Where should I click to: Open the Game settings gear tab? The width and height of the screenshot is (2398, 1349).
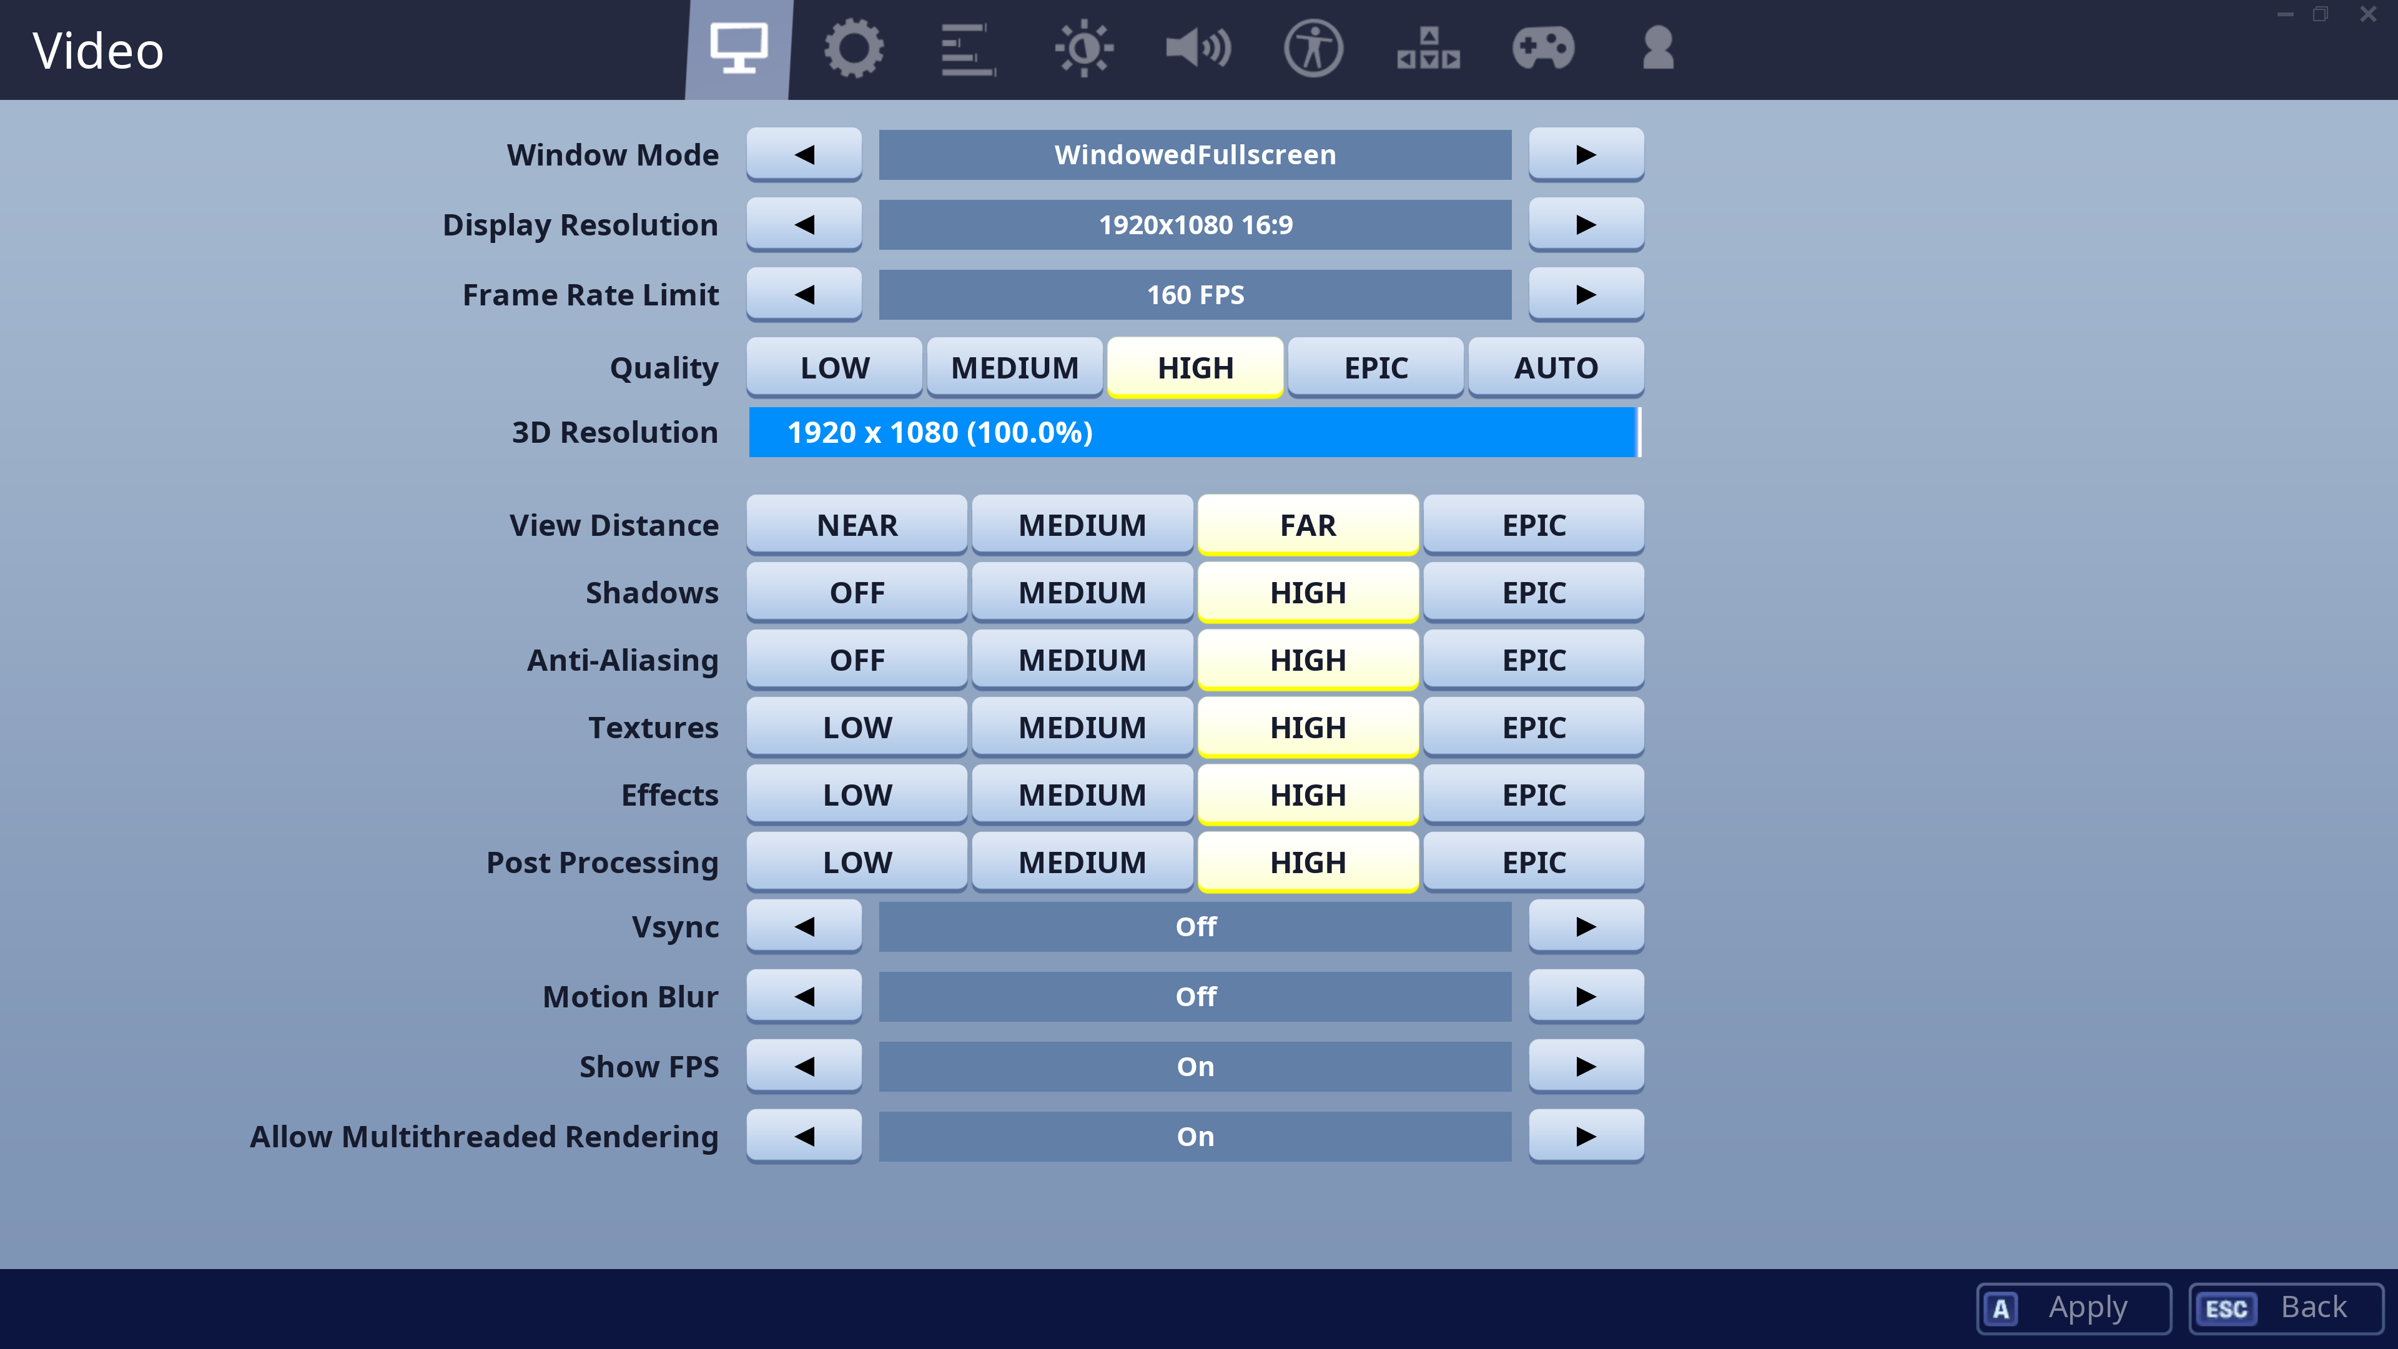(x=852, y=49)
